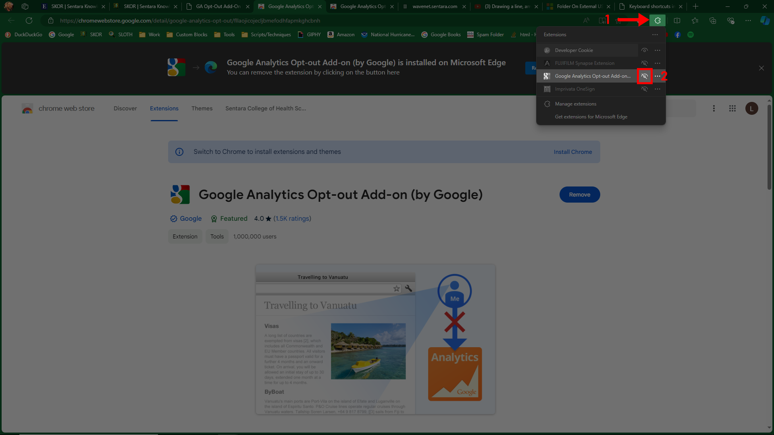Click the blue Remove button
This screenshot has height=435, width=774.
pyautogui.click(x=580, y=195)
